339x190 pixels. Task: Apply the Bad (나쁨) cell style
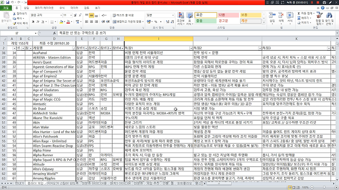(x=228, y=15)
